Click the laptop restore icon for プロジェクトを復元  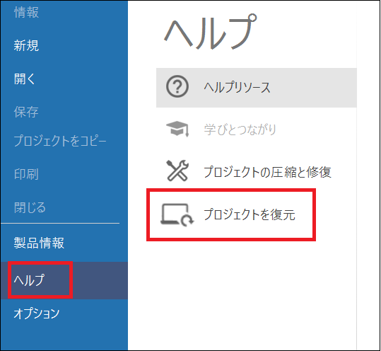[x=177, y=214]
